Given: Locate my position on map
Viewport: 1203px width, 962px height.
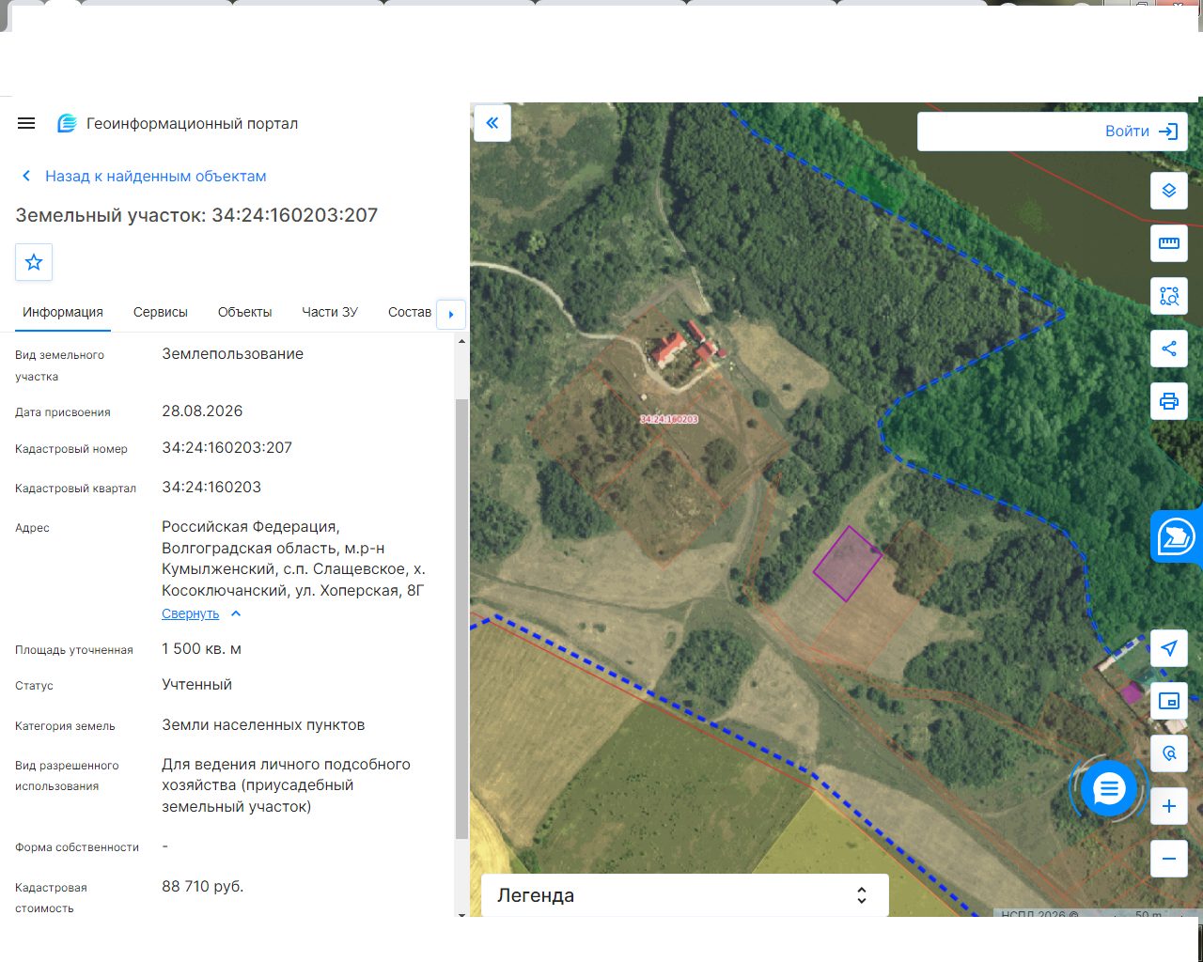Looking at the screenshot, I should (1169, 648).
